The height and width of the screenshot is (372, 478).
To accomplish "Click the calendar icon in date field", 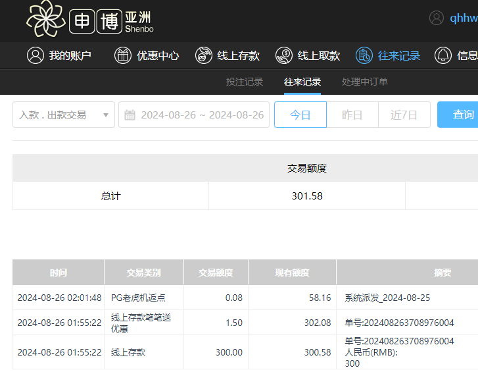I will click(130, 115).
